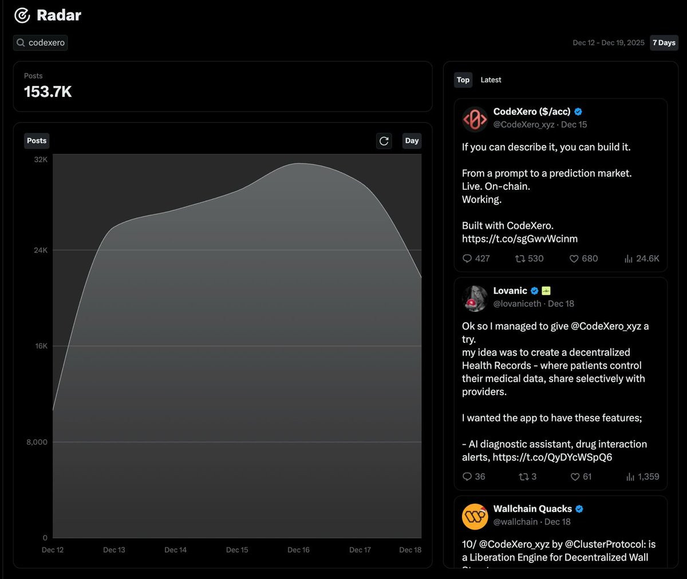Open the Day interval dropdown
The height and width of the screenshot is (579, 687).
pos(412,141)
